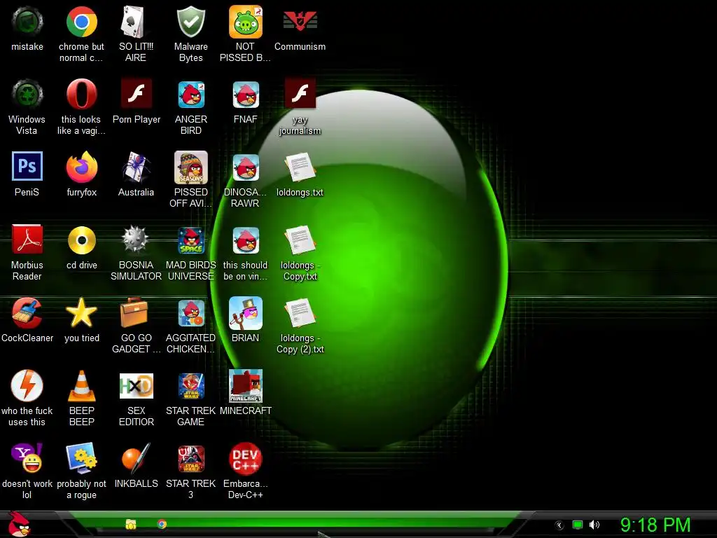Select the 'Windows Vista' recycle bin icon

27,95
